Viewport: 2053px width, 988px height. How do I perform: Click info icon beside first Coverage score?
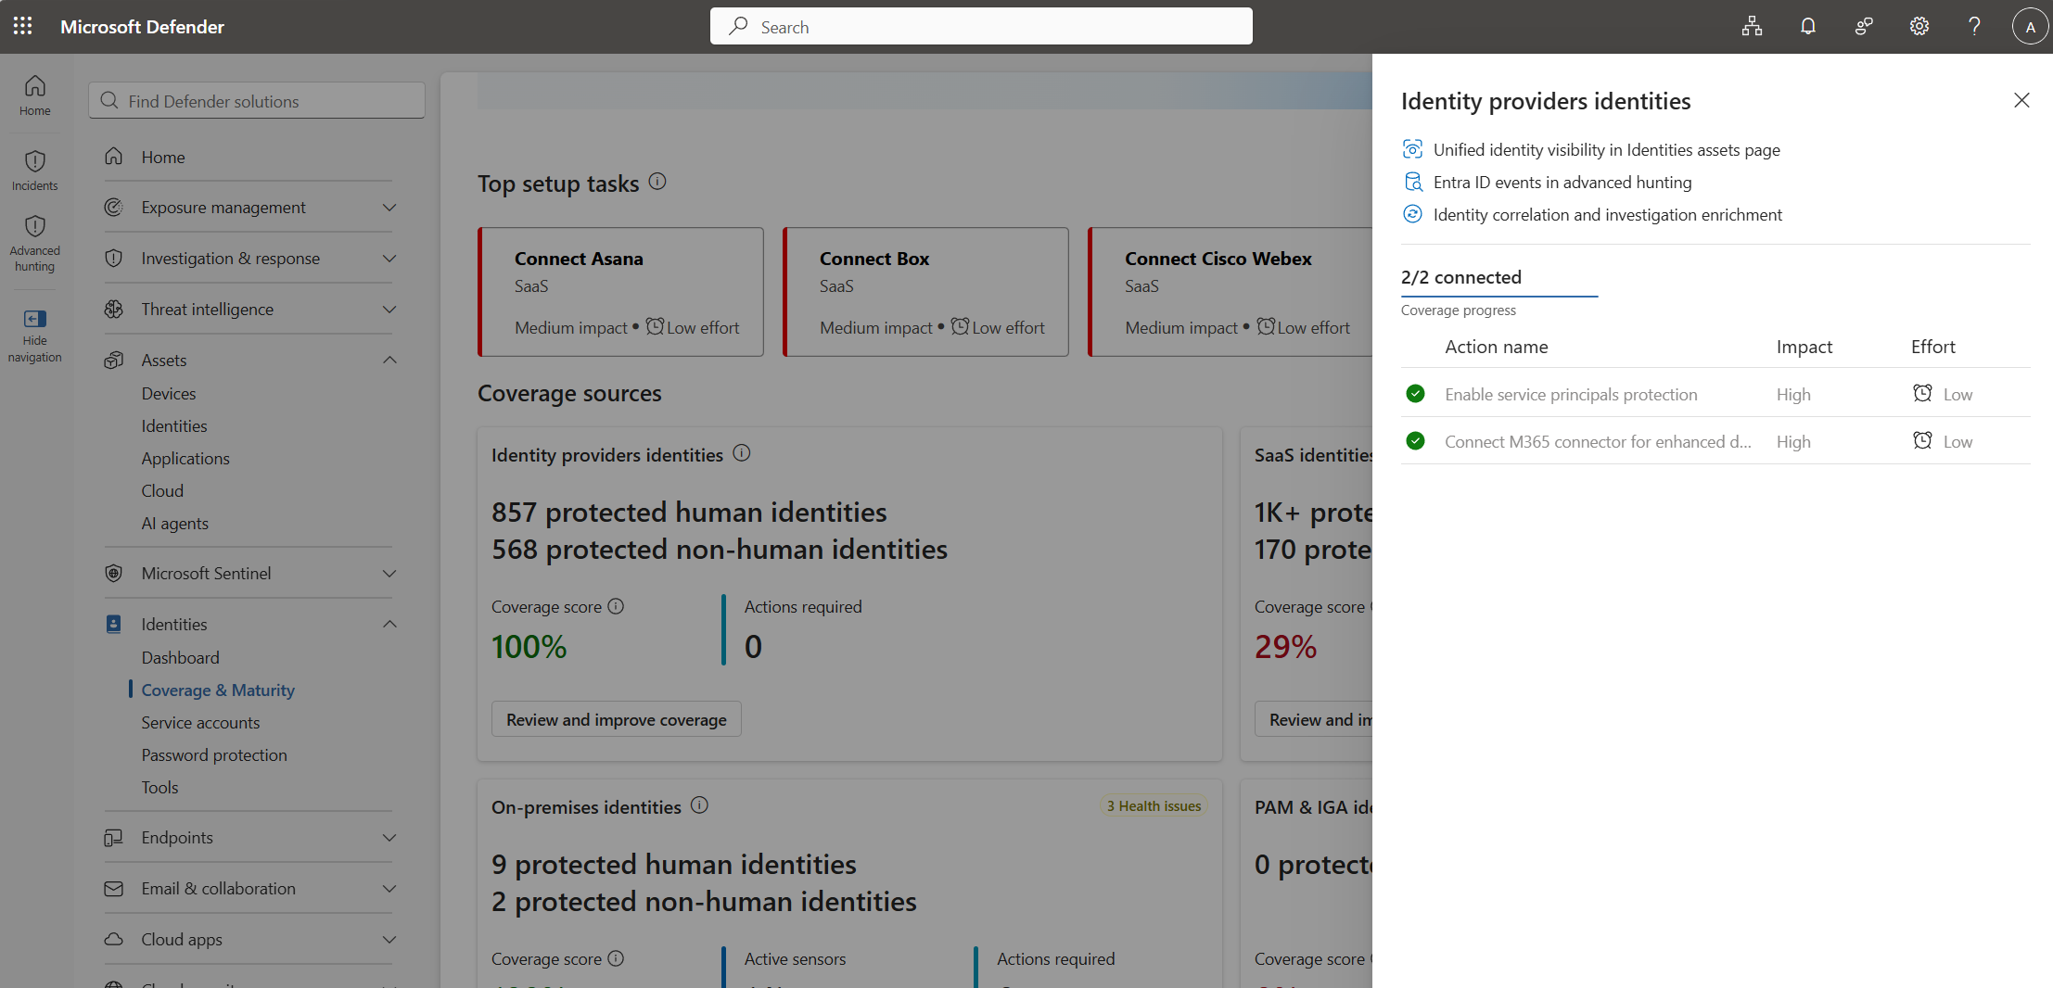click(x=616, y=606)
